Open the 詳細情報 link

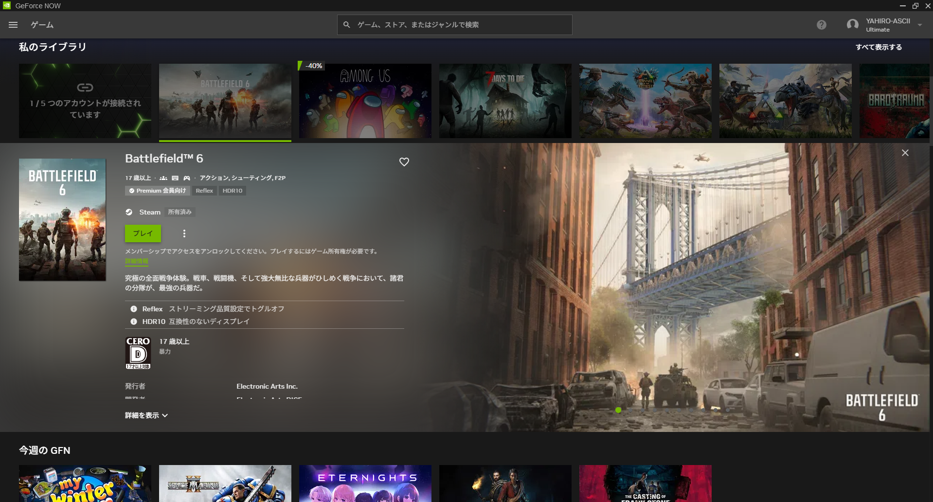pyautogui.click(x=137, y=261)
